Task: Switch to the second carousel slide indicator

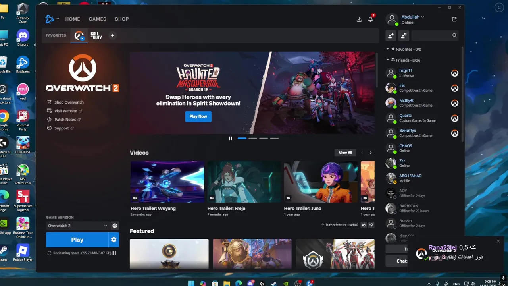Action: [253, 138]
